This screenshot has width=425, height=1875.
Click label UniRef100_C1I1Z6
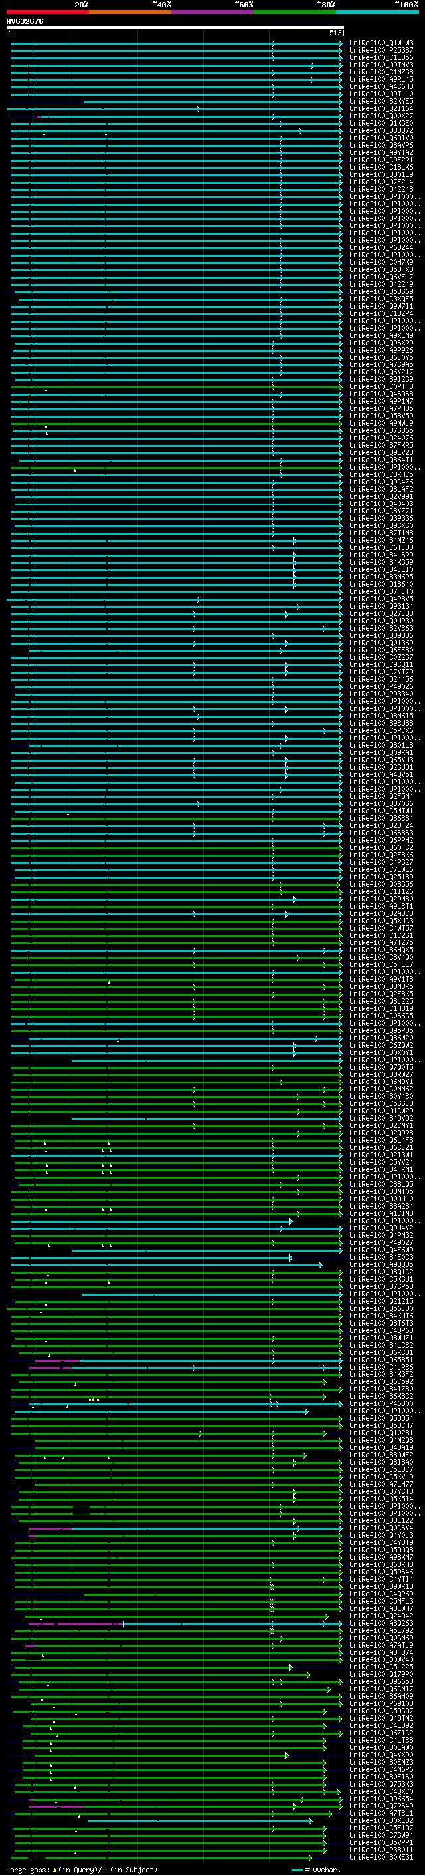tap(381, 891)
